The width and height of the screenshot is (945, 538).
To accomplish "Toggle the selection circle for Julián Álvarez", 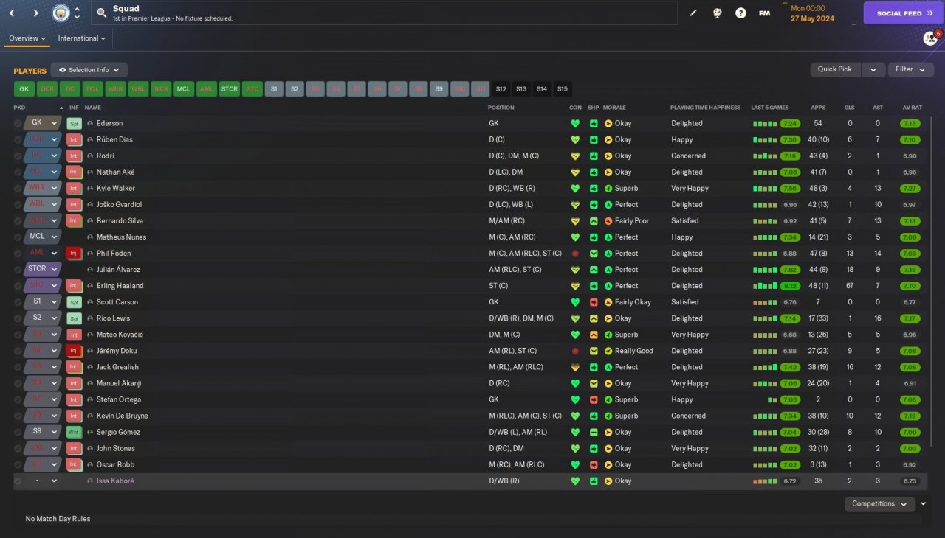I will click(18, 270).
